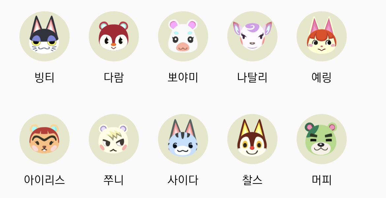386x198 pixels.
Task: Pick the green bear icon above 머피
Action: [322, 139]
